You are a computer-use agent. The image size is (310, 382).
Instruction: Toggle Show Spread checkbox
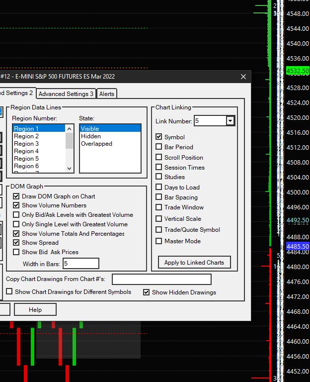(x=16, y=243)
